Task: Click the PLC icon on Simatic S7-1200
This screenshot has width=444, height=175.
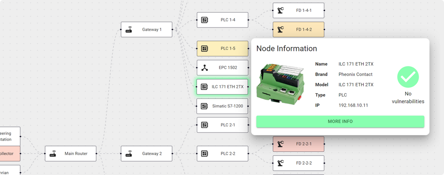Action: point(205,106)
